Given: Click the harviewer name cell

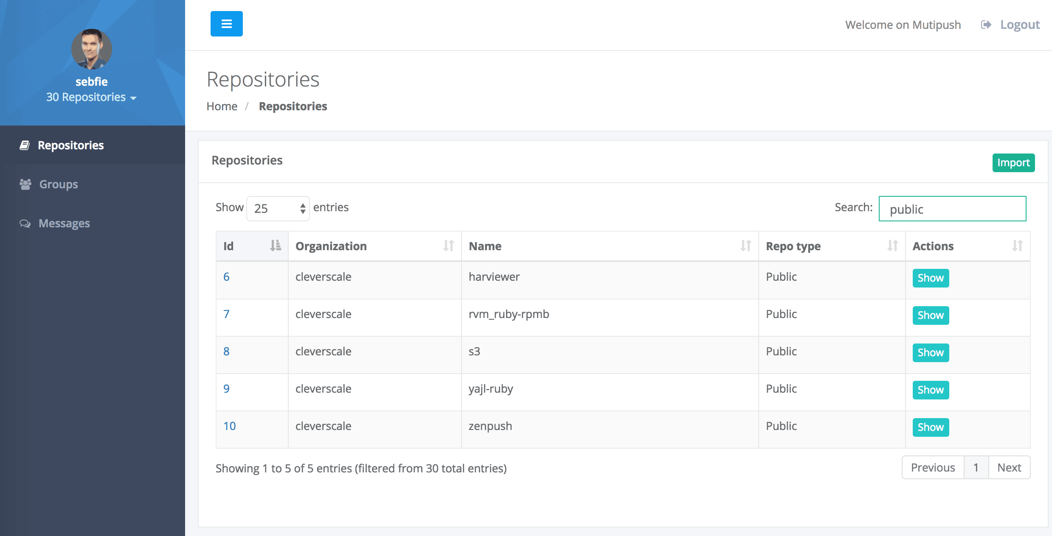Looking at the screenshot, I should (610, 280).
